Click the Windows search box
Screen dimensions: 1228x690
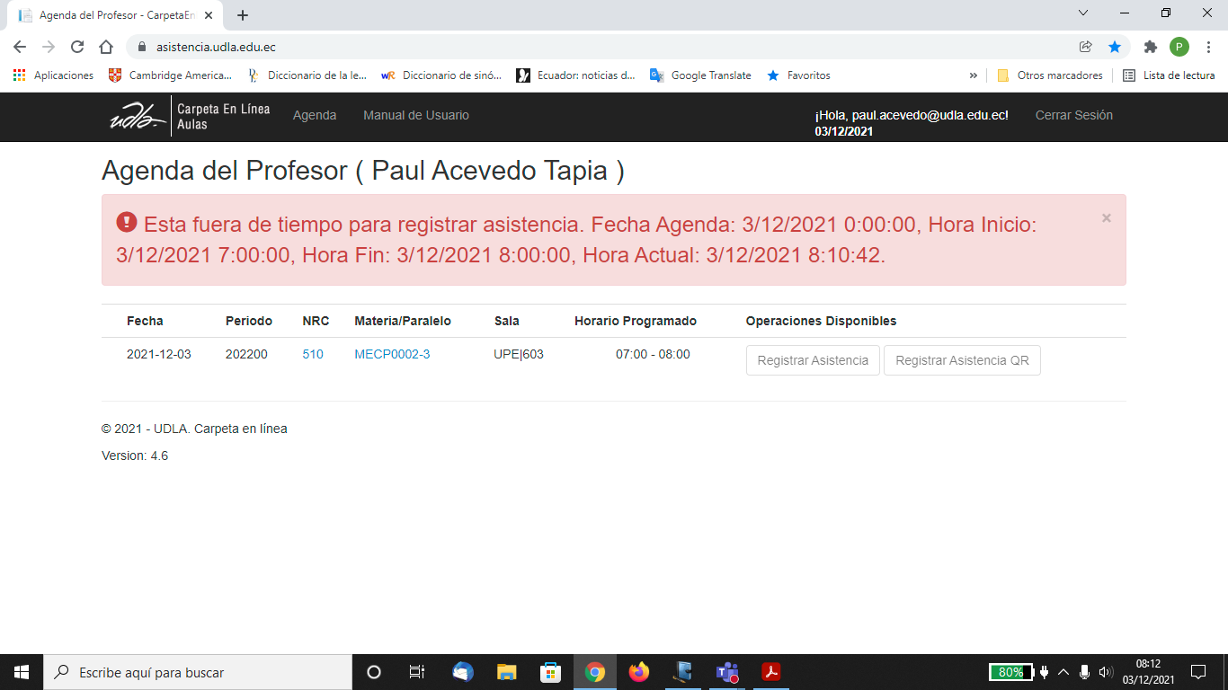tap(198, 672)
